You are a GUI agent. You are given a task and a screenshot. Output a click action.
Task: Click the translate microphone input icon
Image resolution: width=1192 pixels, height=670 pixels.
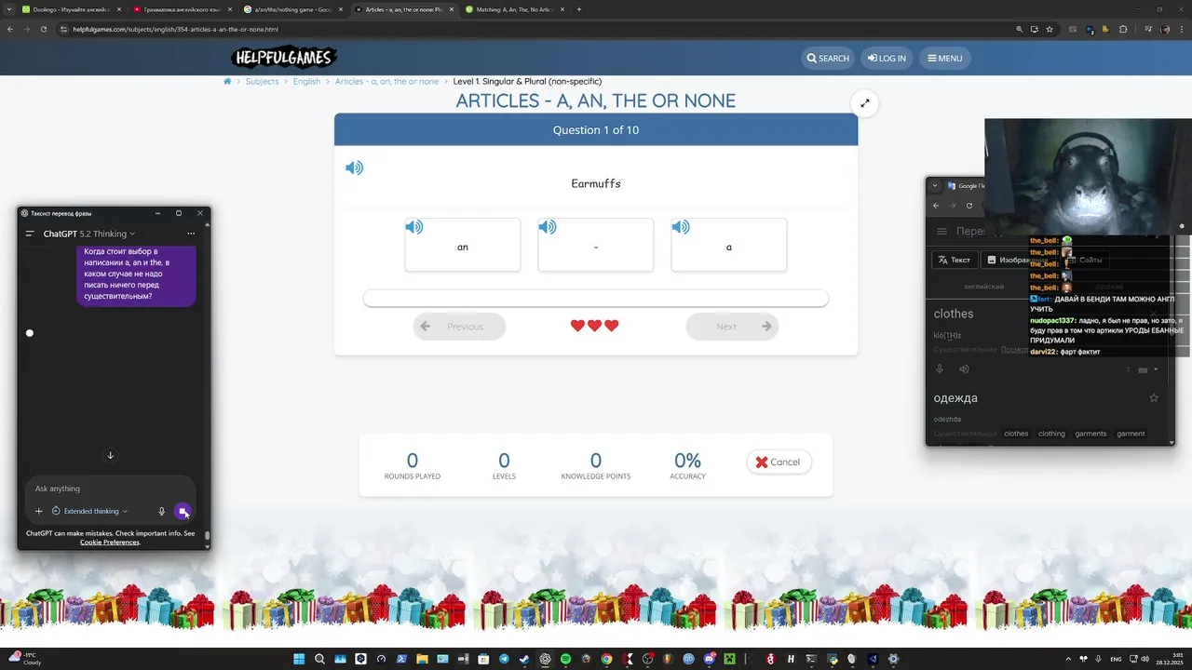(x=940, y=369)
